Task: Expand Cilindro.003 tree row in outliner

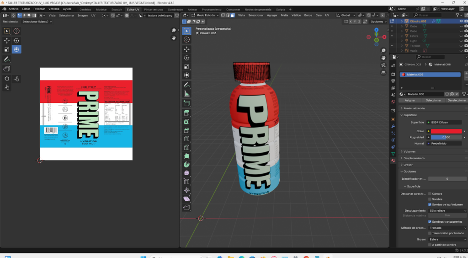Action: click(402, 21)
